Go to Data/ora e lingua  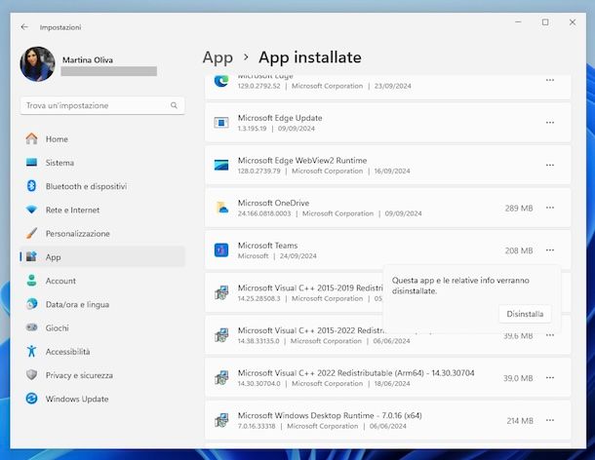click(102, 304)
